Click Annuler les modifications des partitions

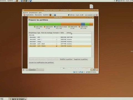[x=41, y=62]
